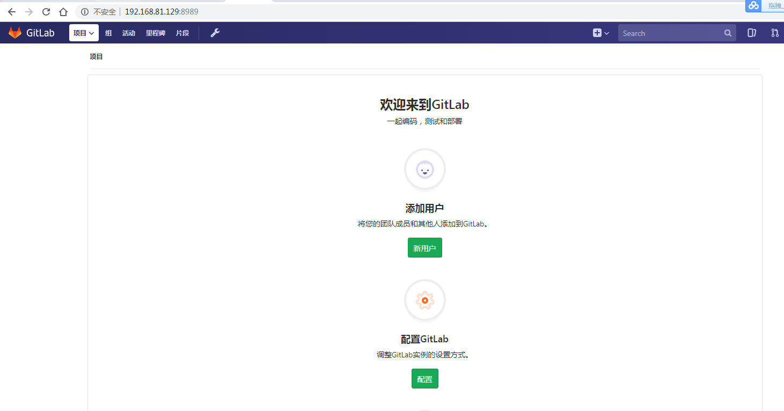
Task: Open the 活动 menu item
Action: (x=129, y=33)
